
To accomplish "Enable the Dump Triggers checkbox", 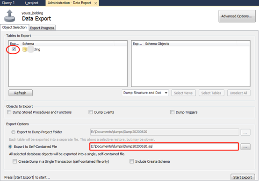I will click(x=172, y=112).
